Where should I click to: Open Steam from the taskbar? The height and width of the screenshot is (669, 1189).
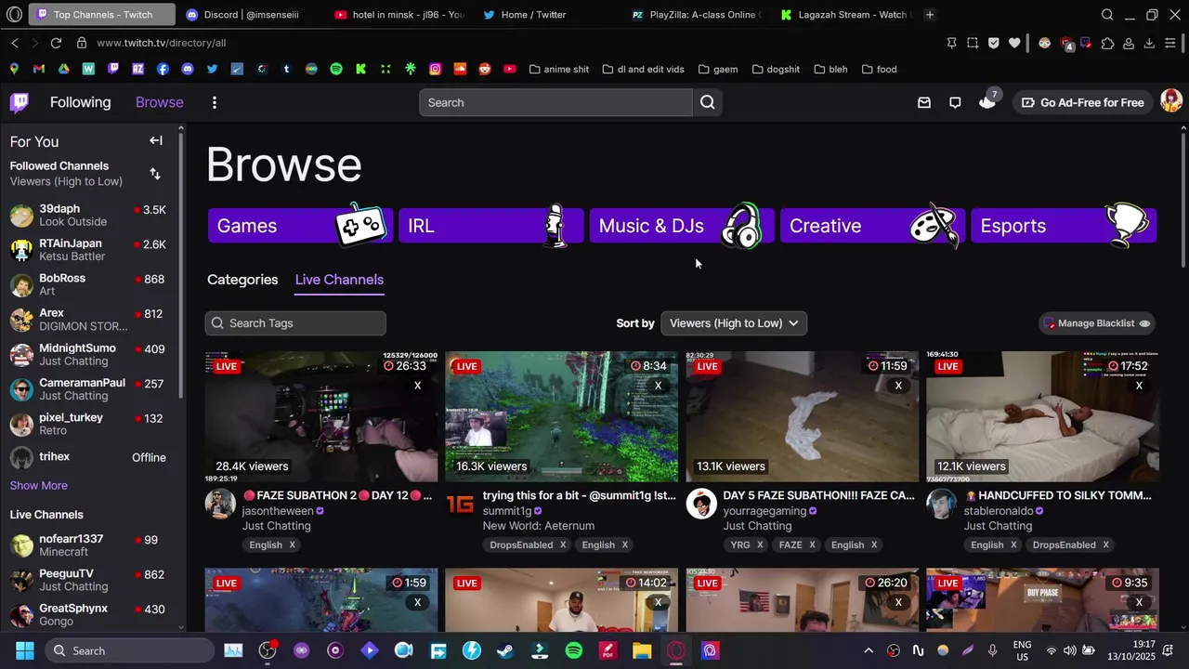(x=504, y=650)
